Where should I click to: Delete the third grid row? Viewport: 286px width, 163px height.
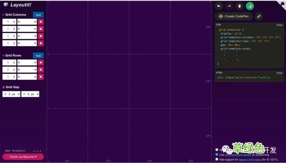coord(41,77)
